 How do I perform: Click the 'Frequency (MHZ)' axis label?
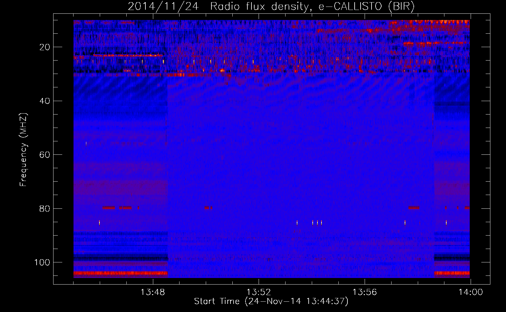[x=23, y=150]
